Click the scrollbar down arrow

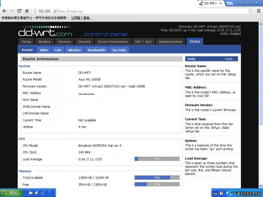click(x=261, y=186)
